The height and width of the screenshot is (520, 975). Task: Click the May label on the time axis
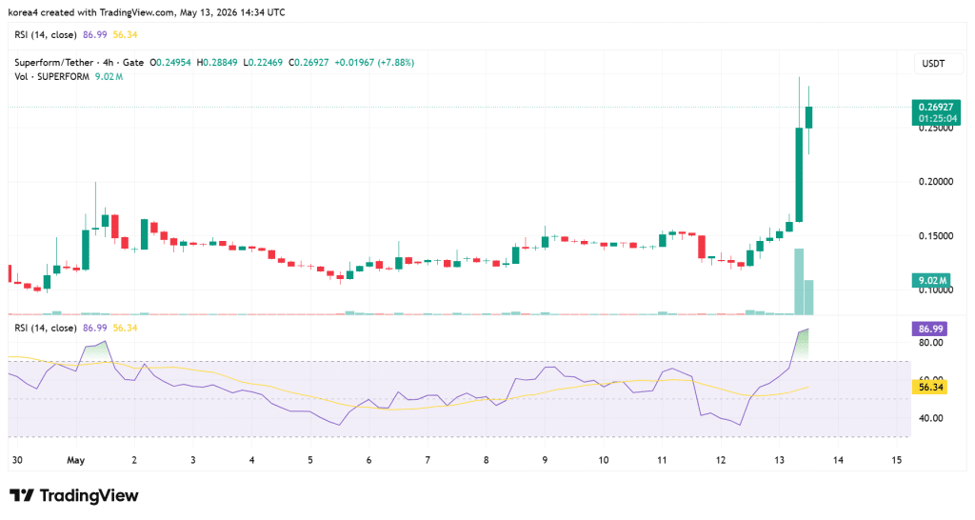[x=75, y=460]
